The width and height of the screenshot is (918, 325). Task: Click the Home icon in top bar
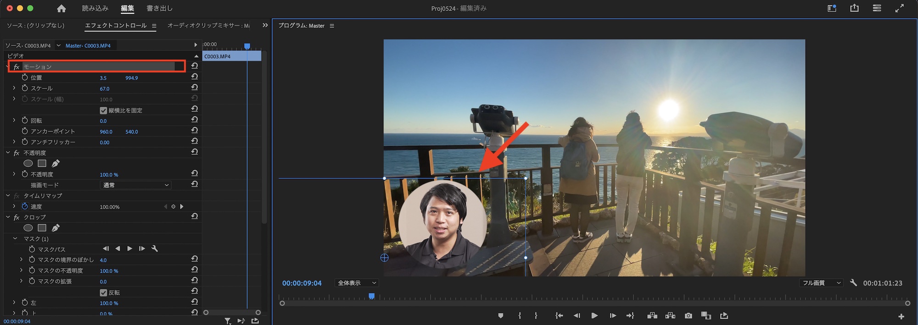coord(61,8)
